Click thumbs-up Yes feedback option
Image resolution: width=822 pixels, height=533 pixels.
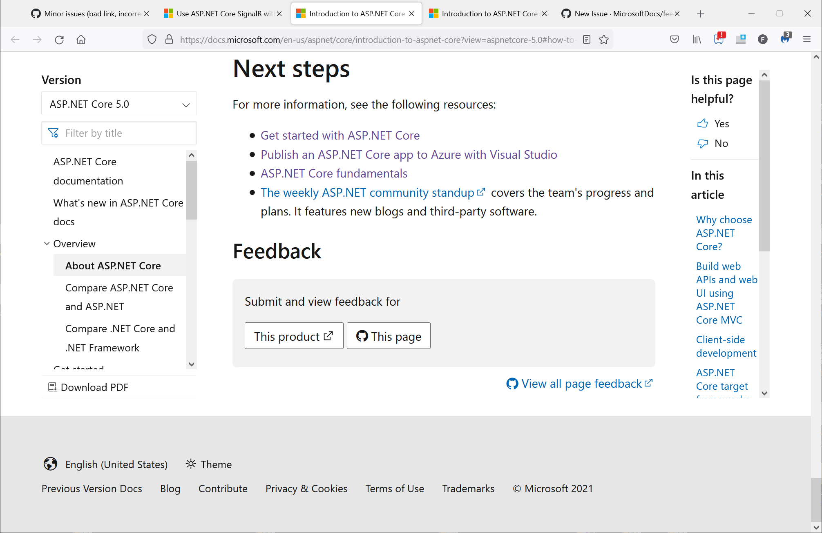coord(713,124)
